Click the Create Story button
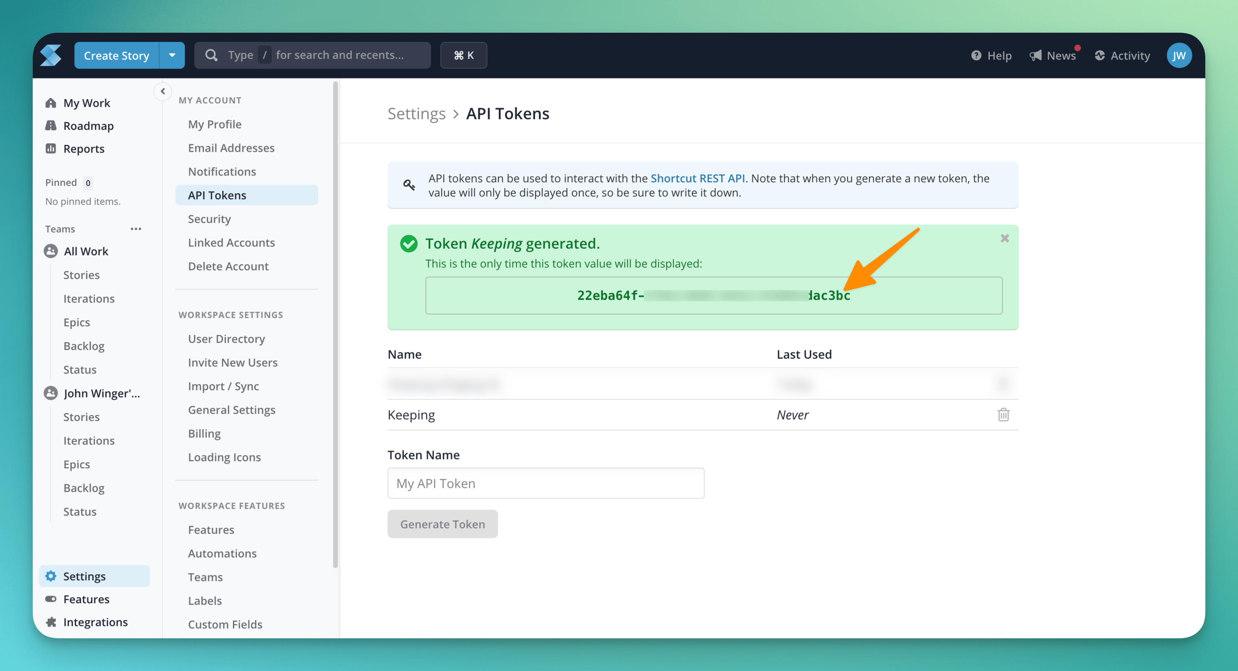 pos(116,55)
